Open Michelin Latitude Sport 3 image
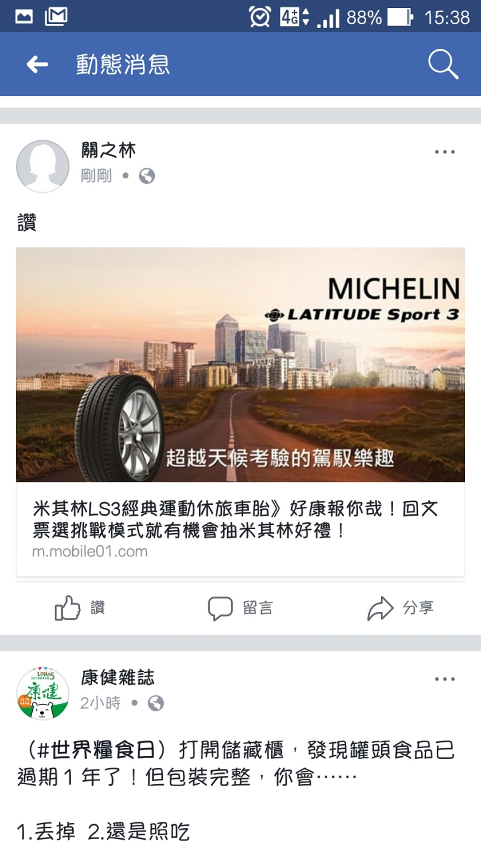 tap(240, 365)
